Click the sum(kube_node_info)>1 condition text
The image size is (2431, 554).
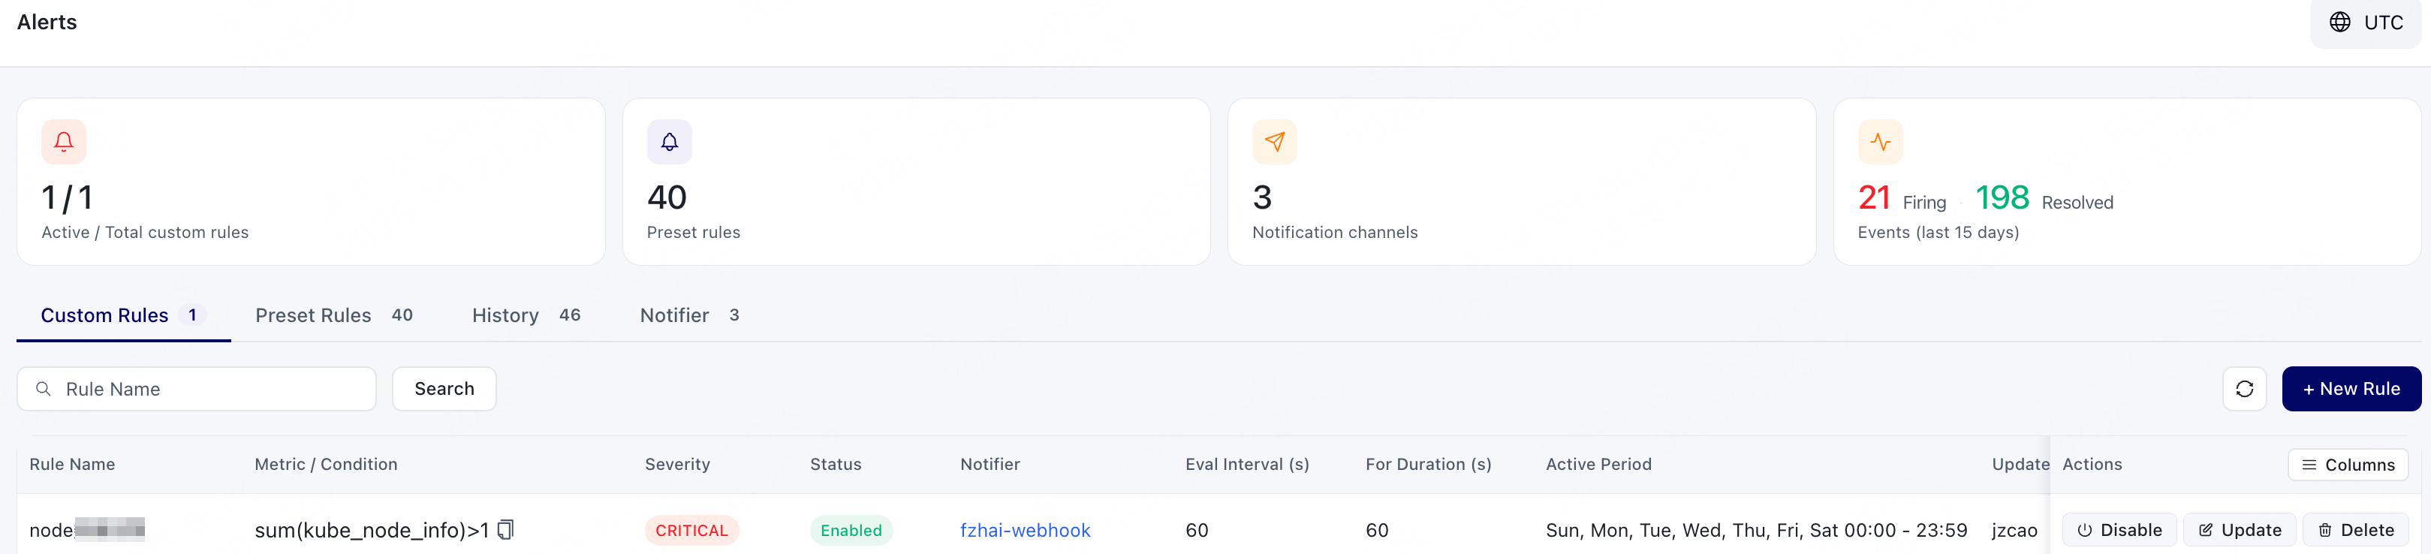pos(372,531)
